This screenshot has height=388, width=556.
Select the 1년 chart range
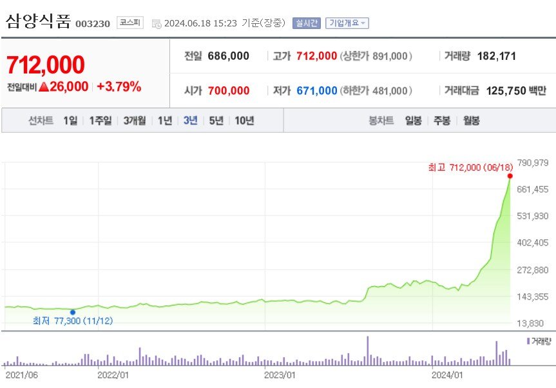click(165, 121)
